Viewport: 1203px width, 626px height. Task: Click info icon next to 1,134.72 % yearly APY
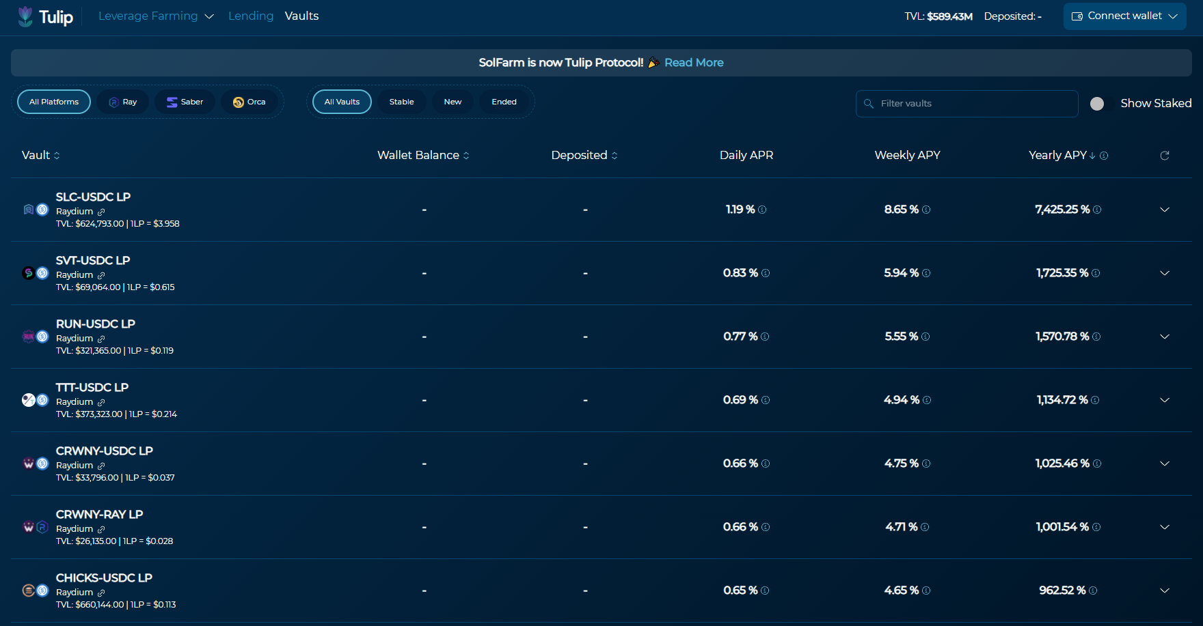click(x=1095, y=400)
